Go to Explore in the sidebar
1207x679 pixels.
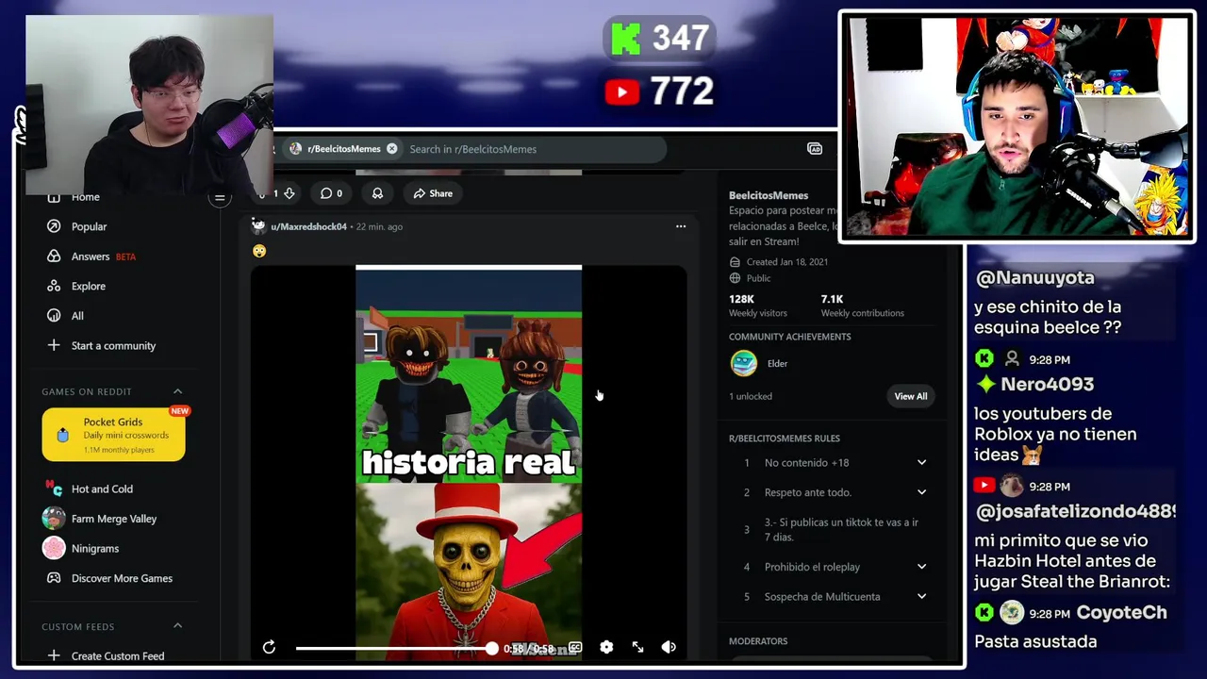(88, 286)
